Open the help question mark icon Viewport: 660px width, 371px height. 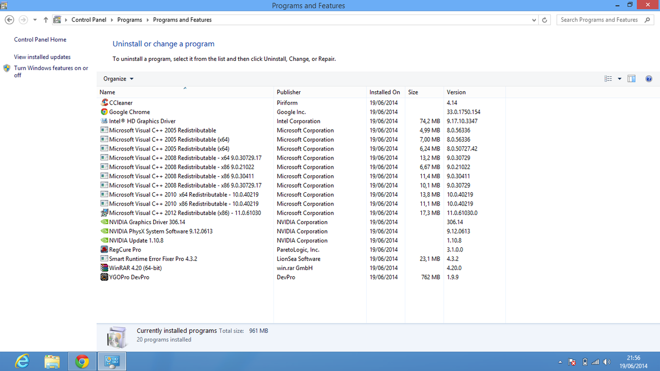649,79
